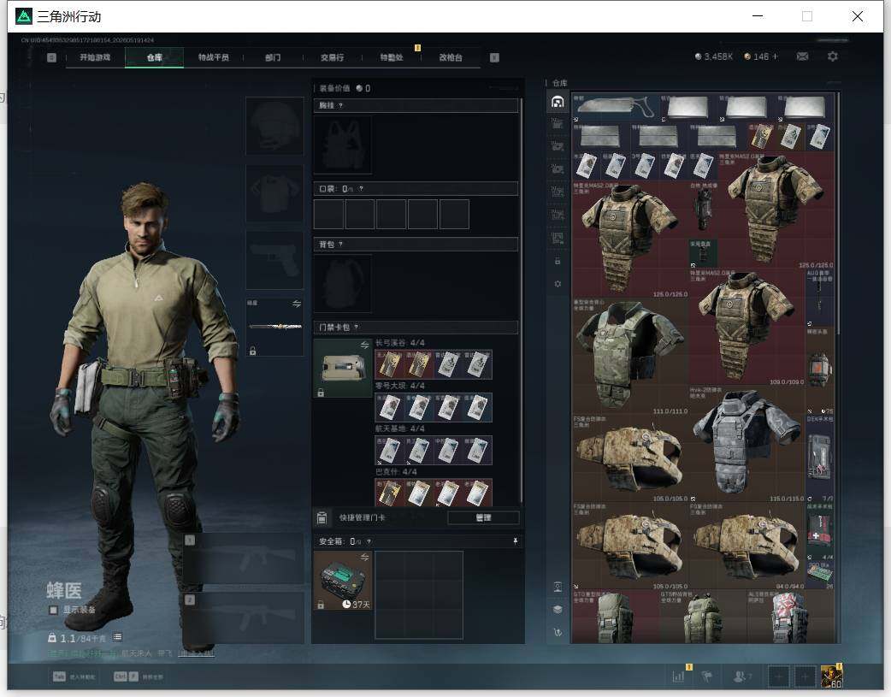
Task: Click primary weapon slot 1
Action: pos(243,558)
